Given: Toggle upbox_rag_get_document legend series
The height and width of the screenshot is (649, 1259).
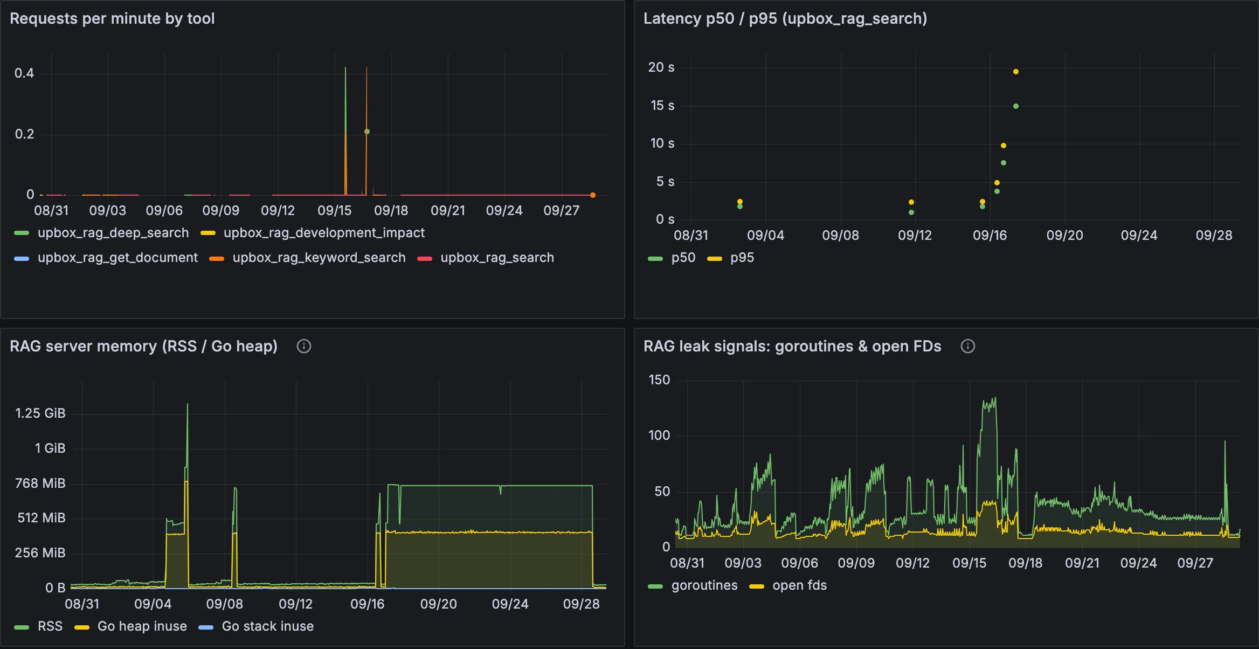Looking at the screenshot, I should (117, 258).
